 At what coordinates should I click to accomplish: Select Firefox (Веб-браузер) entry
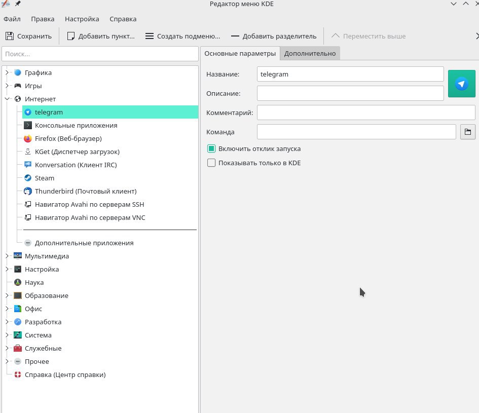tap(110, 139)
